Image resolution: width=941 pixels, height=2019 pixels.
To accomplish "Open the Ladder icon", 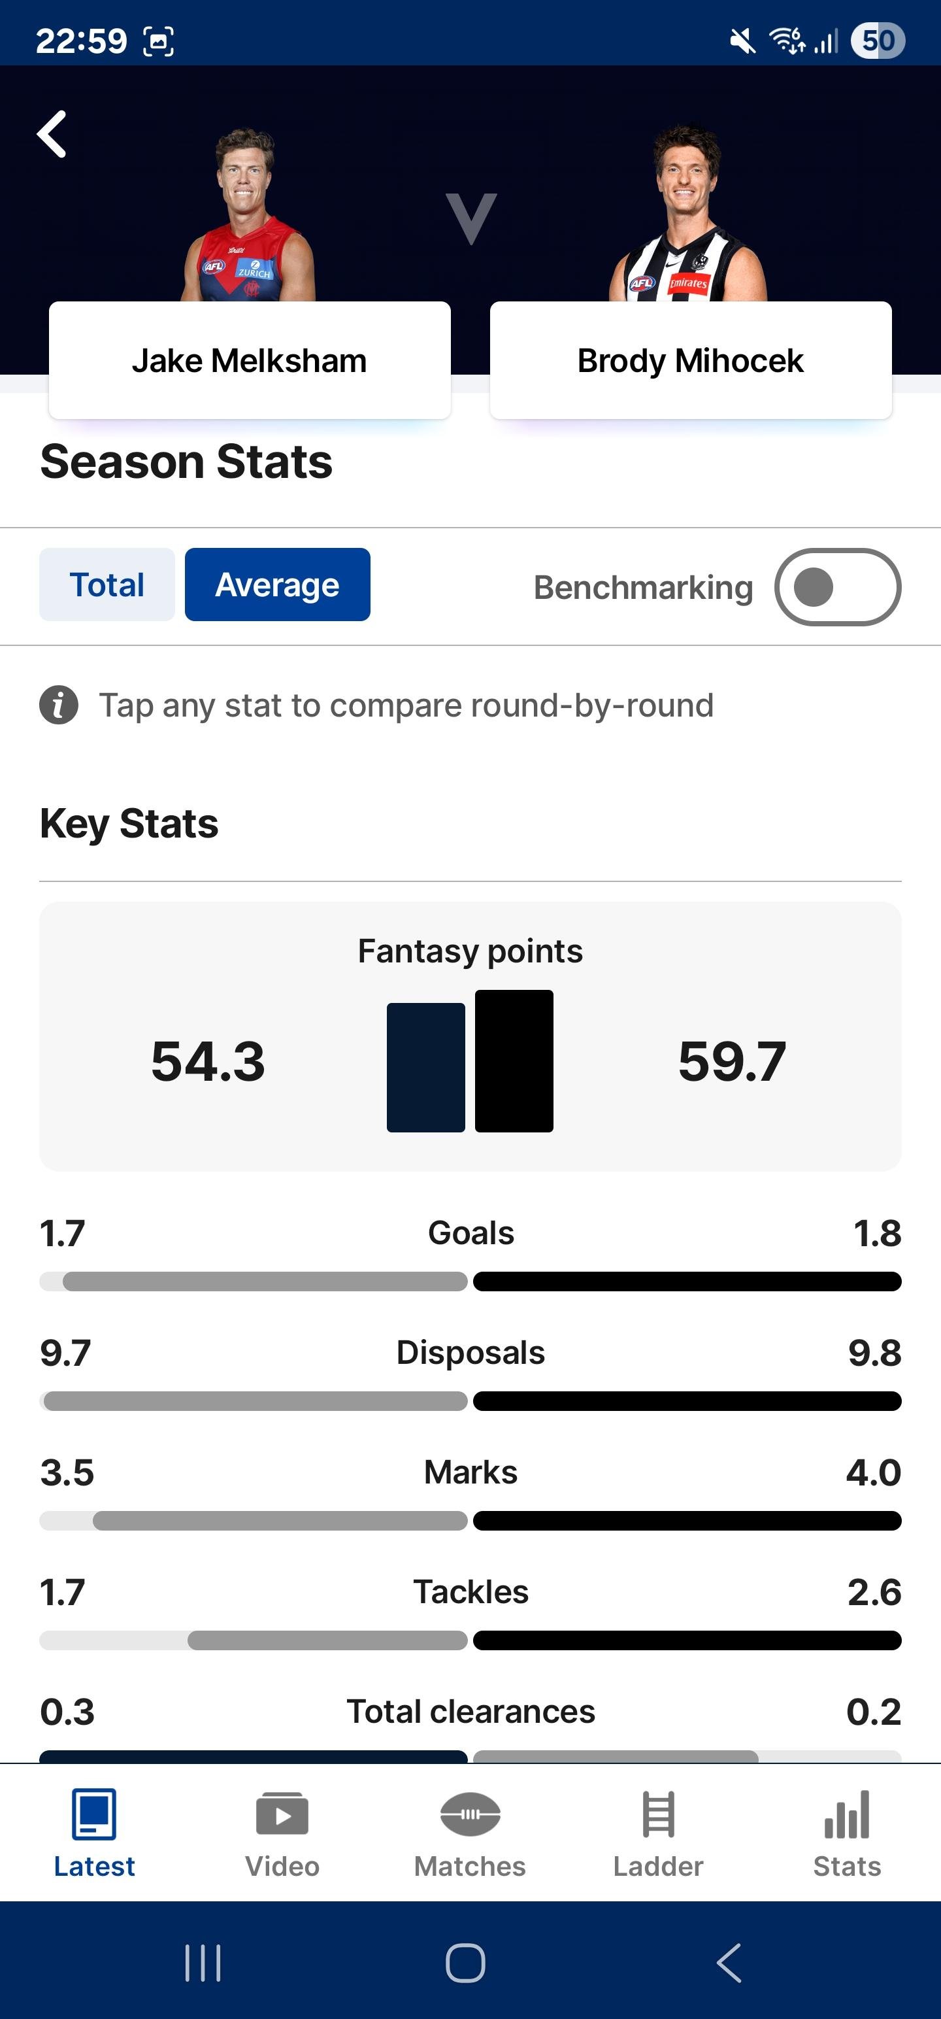I will (x=658, y=1814).
